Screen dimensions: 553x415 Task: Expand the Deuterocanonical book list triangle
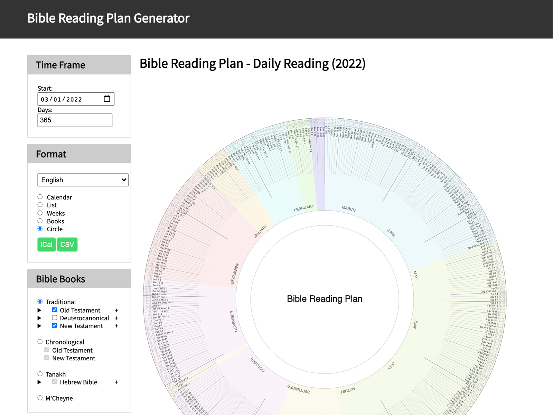[39, 318]
